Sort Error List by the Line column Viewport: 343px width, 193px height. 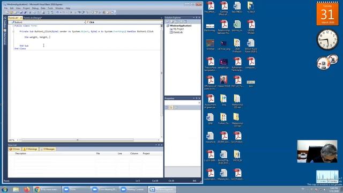(x=120, y=153)
